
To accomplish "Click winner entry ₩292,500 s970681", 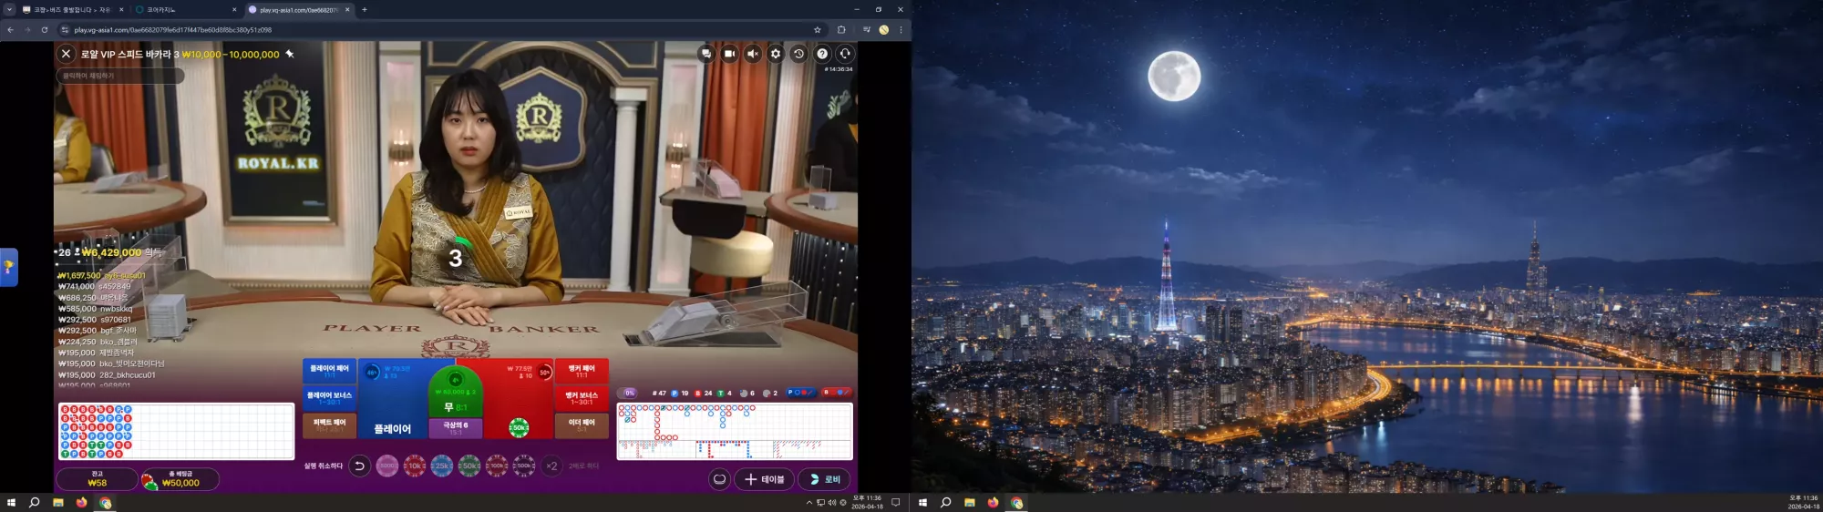I will coord(95,320).
